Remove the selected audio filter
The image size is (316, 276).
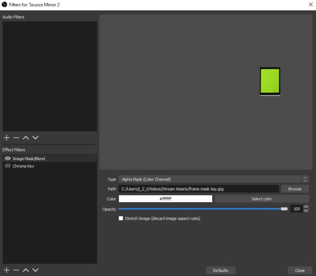click(16, 137)
